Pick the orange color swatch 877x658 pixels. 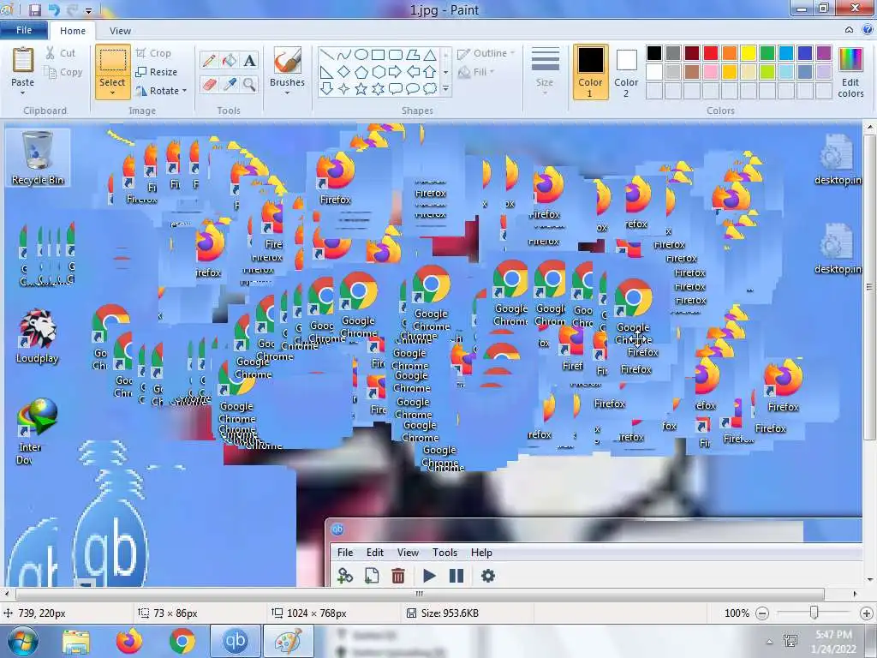coord(730,53)
